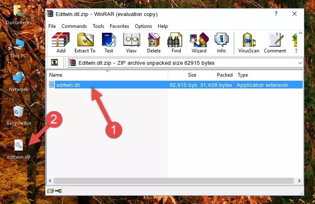Close the WinRAR window
The width and height of the screenshot is (315, 204).
[294, 14]
